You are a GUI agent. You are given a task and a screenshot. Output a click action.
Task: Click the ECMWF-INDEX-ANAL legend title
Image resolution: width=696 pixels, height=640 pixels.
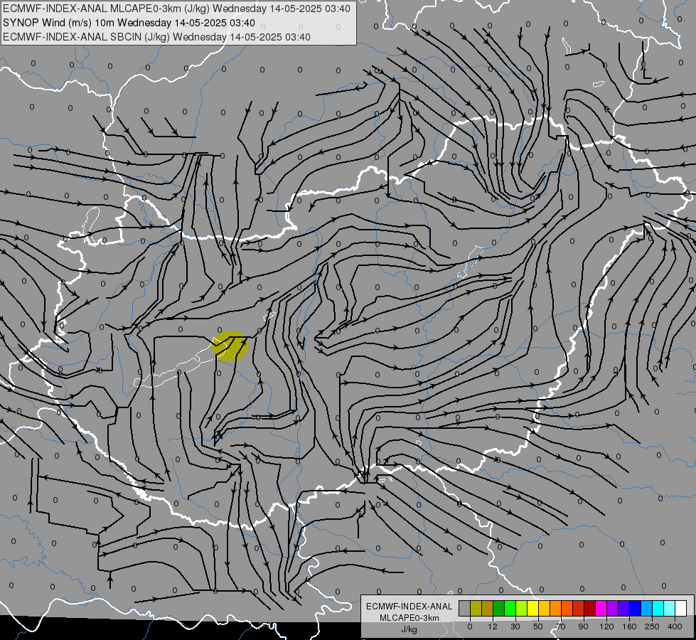(409, 607)
